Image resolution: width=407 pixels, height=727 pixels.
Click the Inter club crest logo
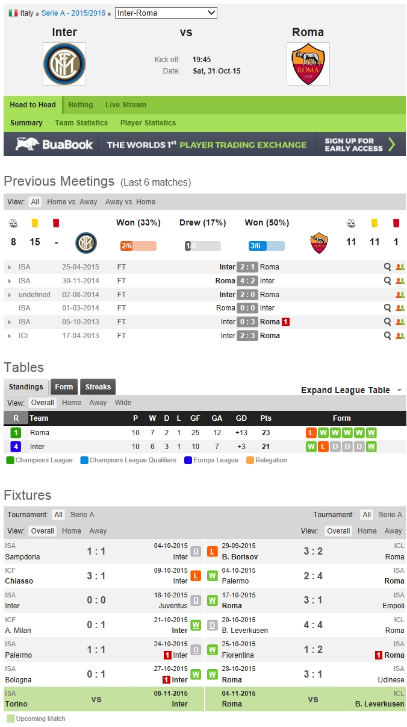(x=64, y=64)
